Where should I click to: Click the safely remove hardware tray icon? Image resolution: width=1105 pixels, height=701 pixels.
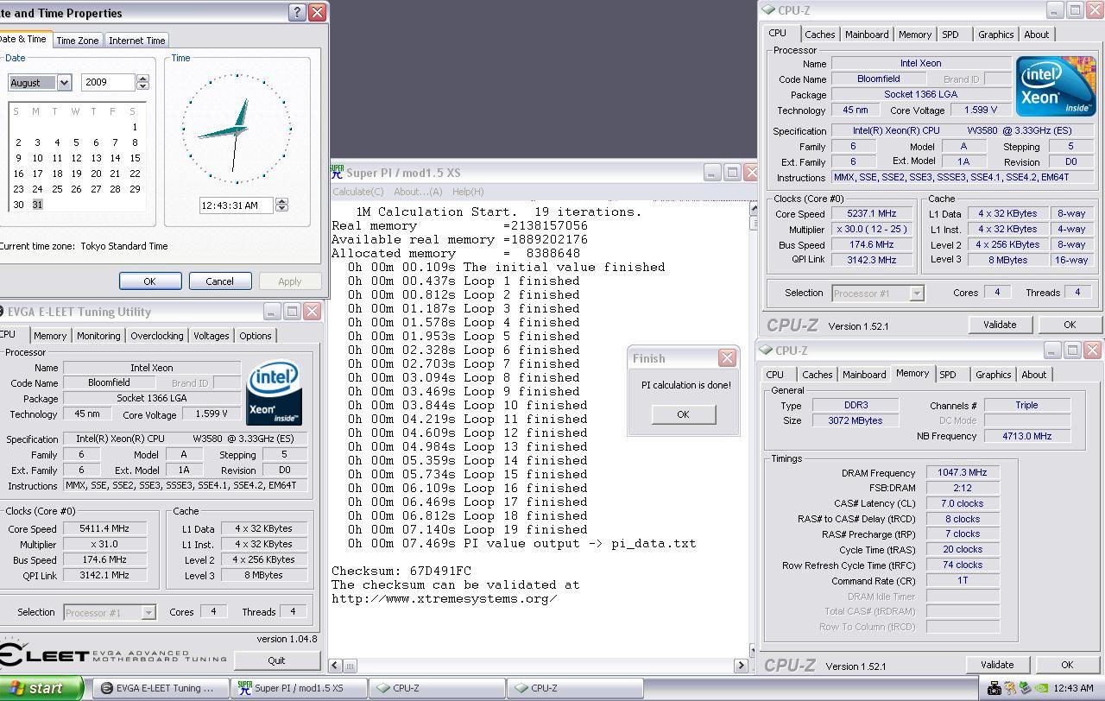point(1026,688)
